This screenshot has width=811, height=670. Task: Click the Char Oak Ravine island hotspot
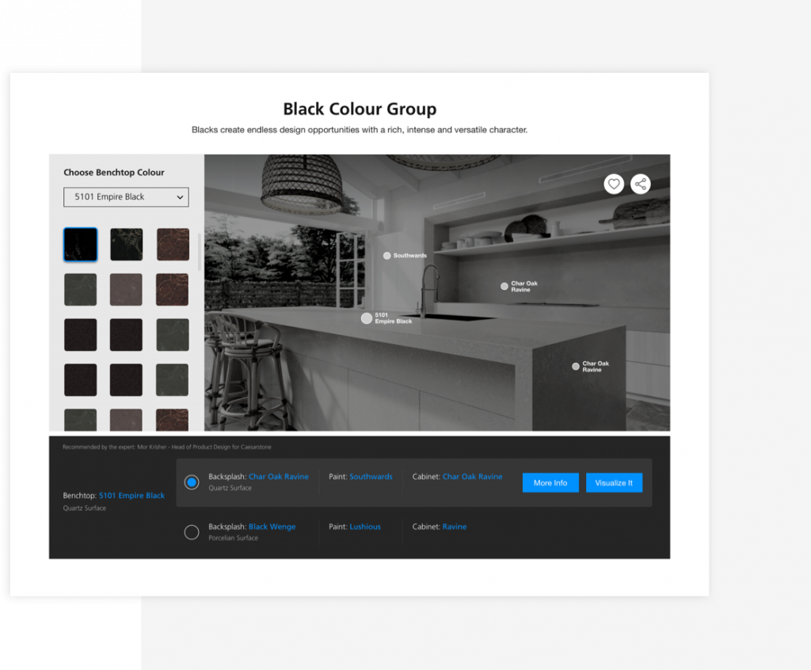click(x=576, y=367)
